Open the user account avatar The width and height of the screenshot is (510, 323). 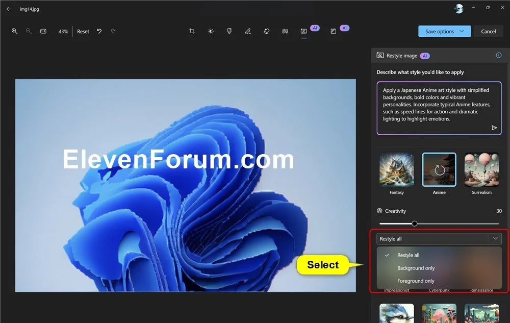[x=458, y=9]
